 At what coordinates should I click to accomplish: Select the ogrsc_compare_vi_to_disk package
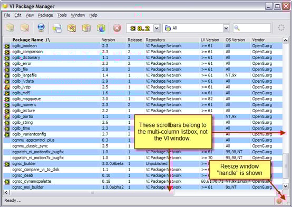click(36, 170)
